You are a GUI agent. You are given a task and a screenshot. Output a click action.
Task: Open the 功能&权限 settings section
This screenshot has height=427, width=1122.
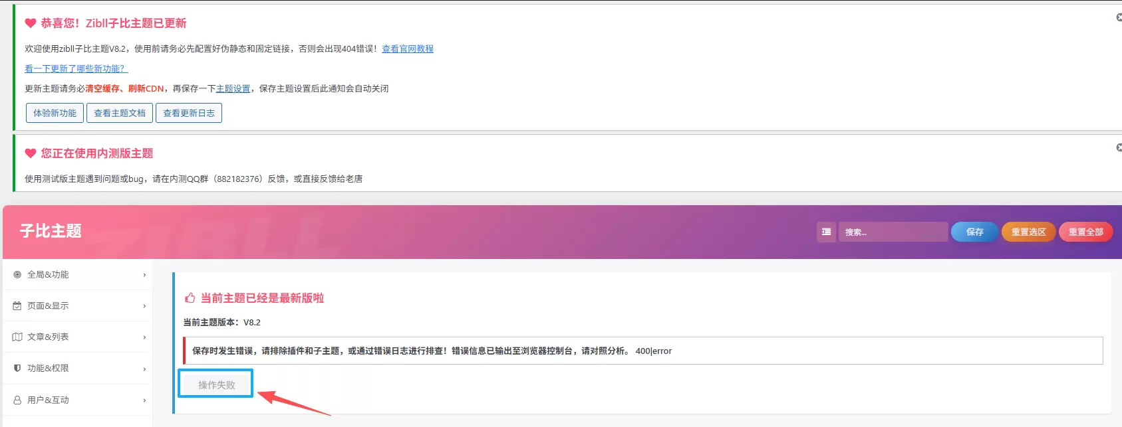click(x=77, y=368)
